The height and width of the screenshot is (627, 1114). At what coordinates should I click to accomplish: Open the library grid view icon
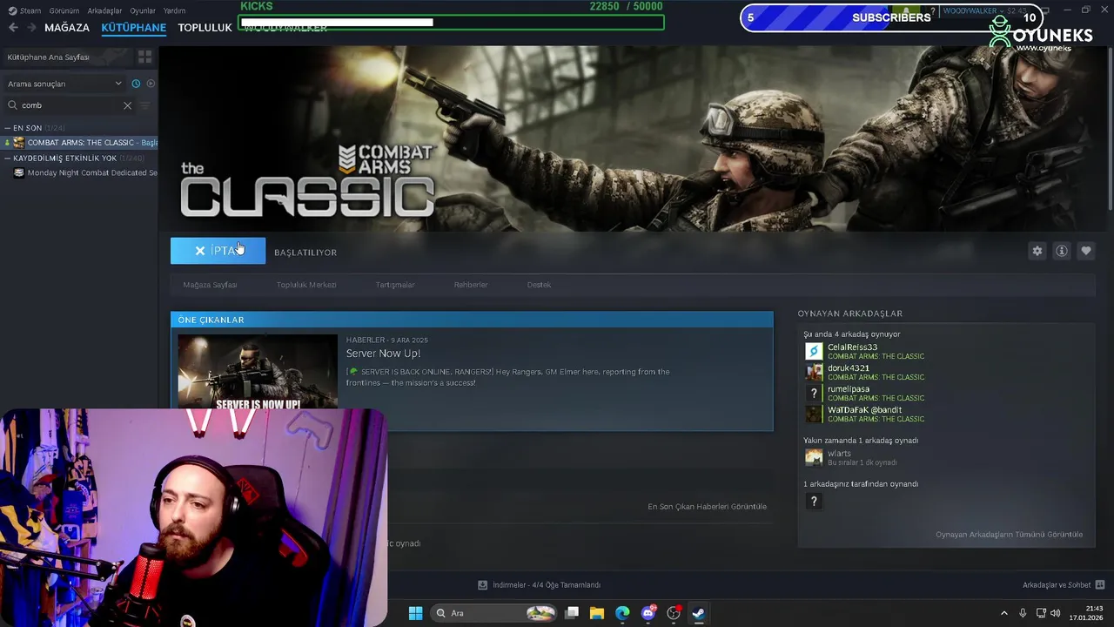[x=144, y=57]
